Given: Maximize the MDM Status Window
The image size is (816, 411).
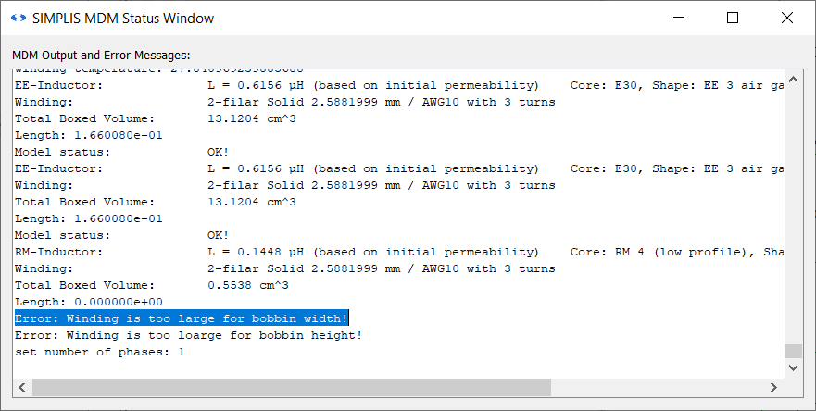Looking at the screenshot, I should [x=733, y=19].
